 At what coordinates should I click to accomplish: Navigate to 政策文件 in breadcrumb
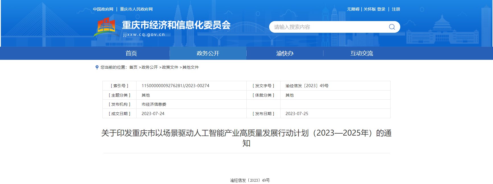[x=170, y=67]
